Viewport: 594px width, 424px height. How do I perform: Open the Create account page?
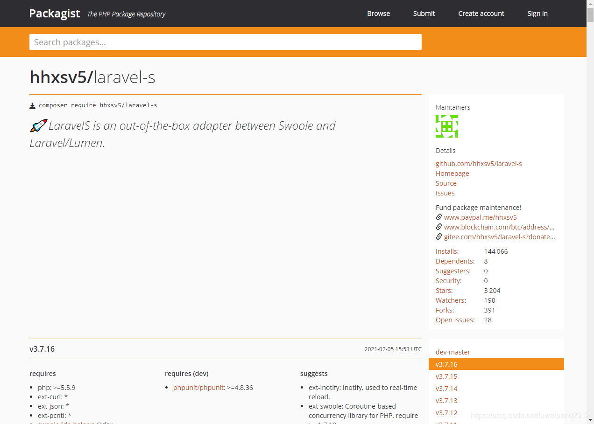coord(481,14)
